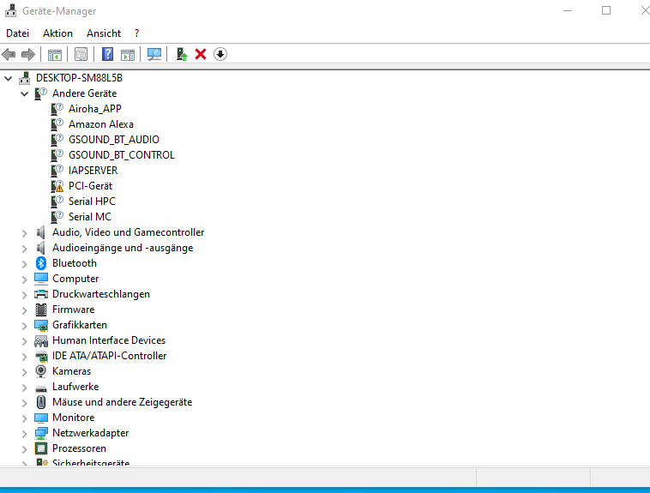
Task: Click the down-arrow disable device icon
Action: click(x=220, y=54)
